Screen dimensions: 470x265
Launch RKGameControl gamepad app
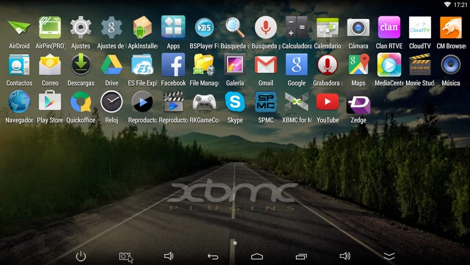tap(204, 102)
